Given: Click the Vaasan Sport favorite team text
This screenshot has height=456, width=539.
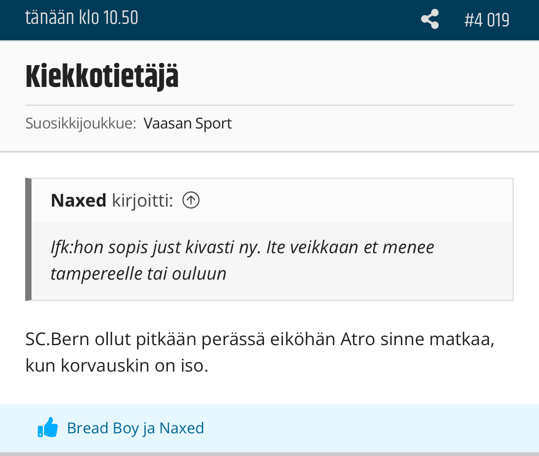Looking at the screenshot, I should tap(188, 123).
